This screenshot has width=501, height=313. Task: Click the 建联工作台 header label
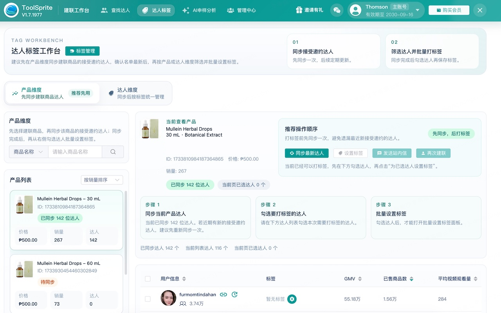[77, 10]
